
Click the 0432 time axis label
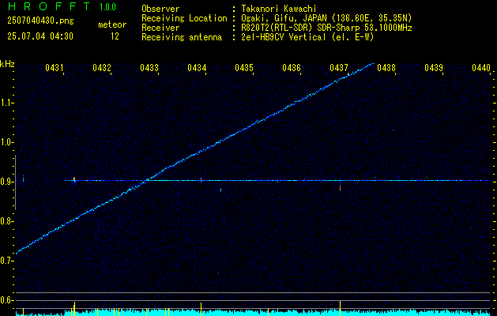click(x=102, y=67)
